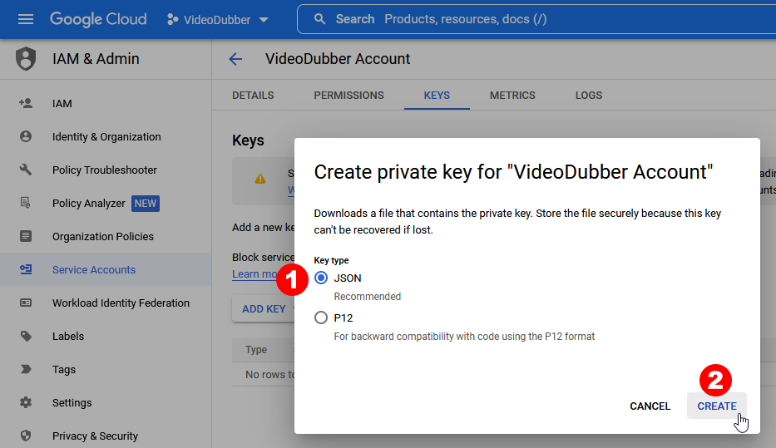Click the Policy Analyzer icon

pos(26,203)
